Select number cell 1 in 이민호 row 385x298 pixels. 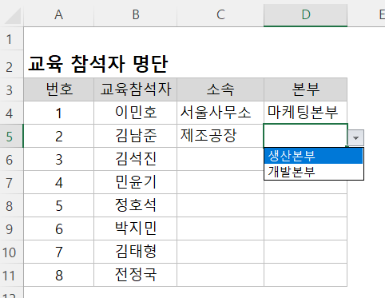pos(59,113)
